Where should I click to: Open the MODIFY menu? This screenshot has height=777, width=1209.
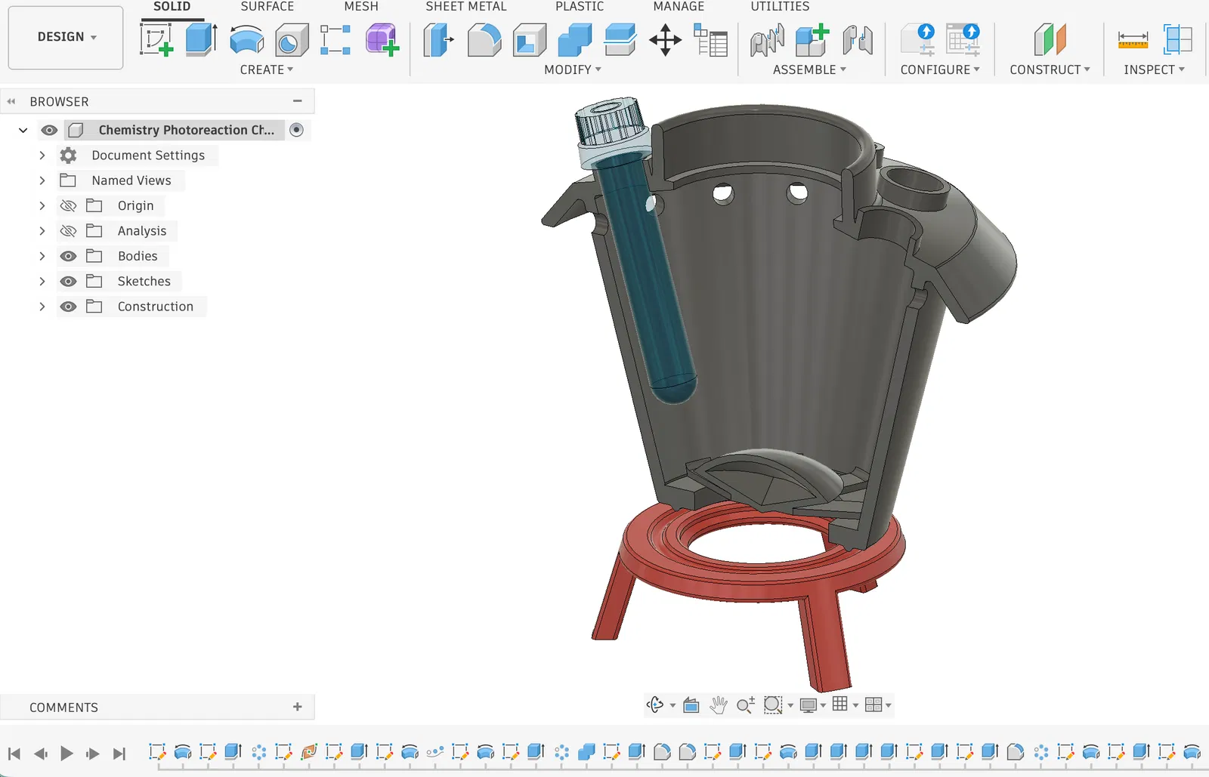(x=572, y=69)
